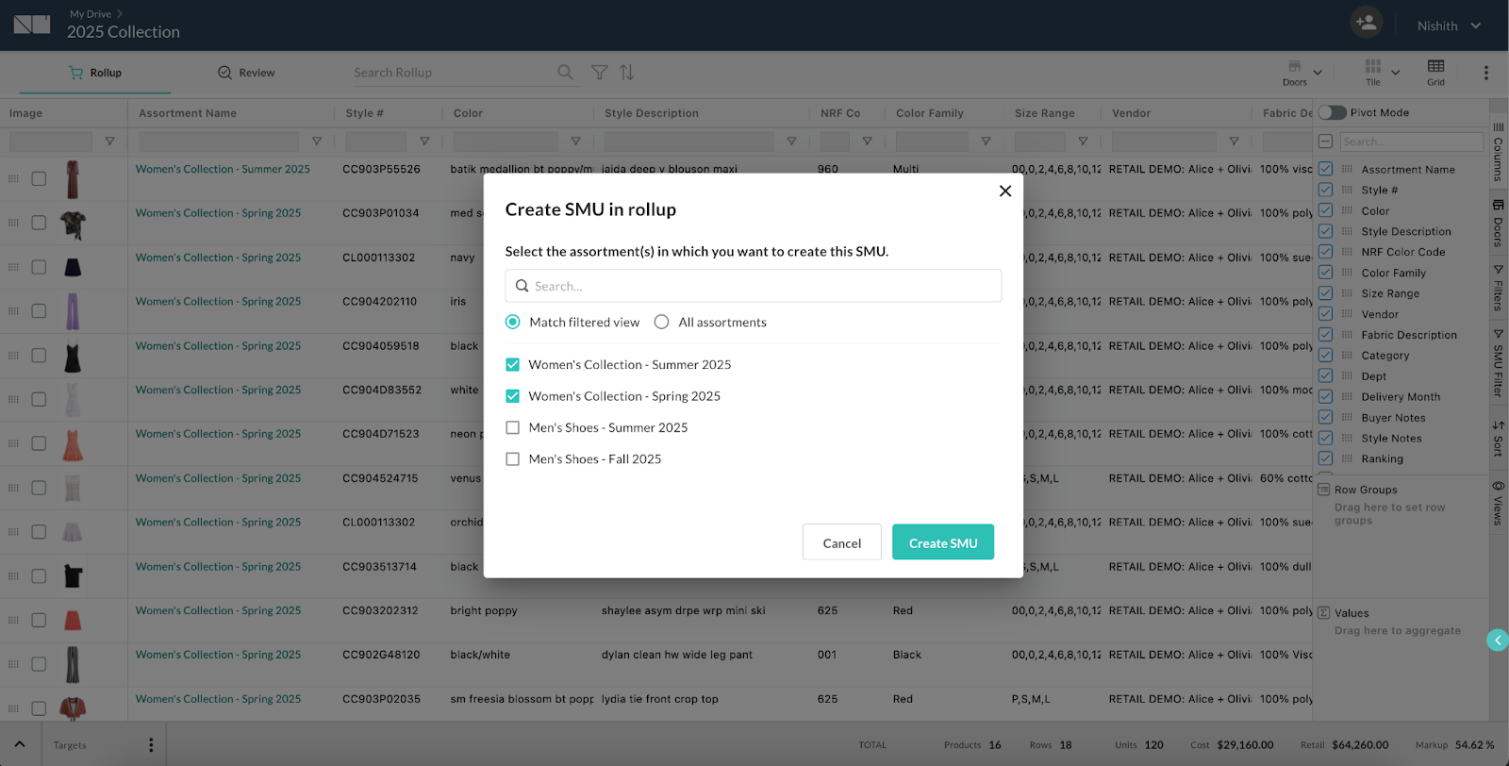Uncheck Women's Collection - Spring 2025 checkbox
1509x766 pixels.
coord(513,396)
